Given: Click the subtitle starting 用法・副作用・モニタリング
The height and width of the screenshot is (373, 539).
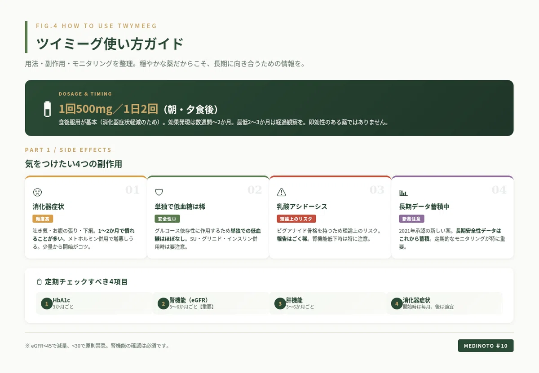Looking at the screenshot, I should 165,64.
